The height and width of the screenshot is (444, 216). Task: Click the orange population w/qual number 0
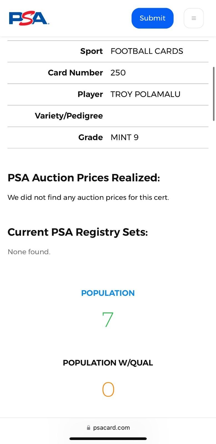(x=108, y=389)
